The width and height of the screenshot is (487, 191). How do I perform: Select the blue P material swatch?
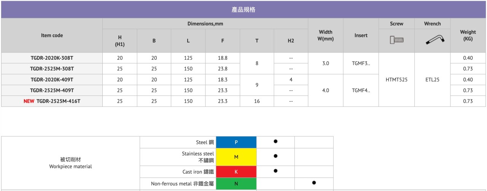coord(236,142)
